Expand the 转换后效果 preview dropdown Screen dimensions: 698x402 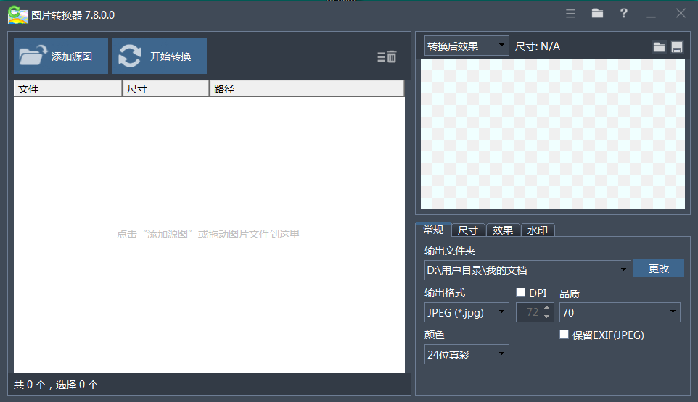(467, 46)
